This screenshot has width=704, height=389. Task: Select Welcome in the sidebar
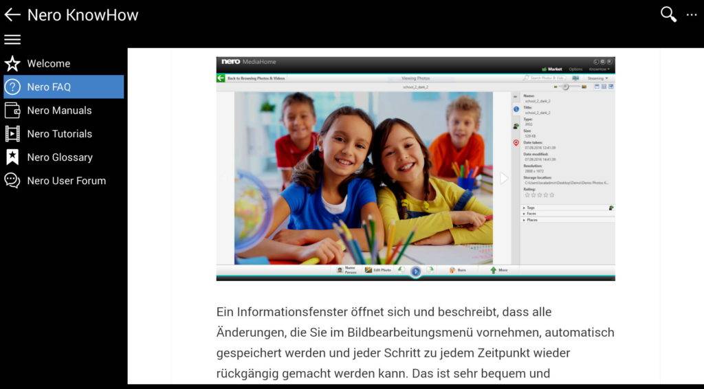click(63, 63)
